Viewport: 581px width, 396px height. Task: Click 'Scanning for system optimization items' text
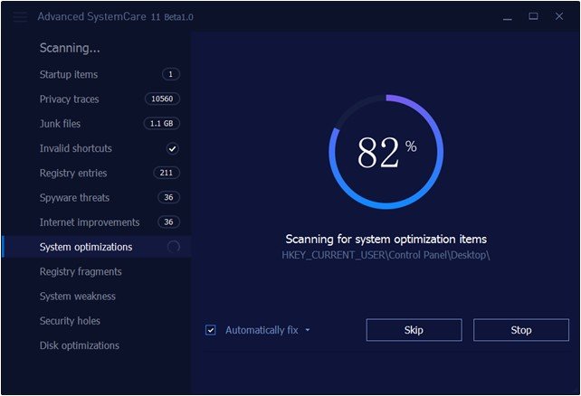386,239
